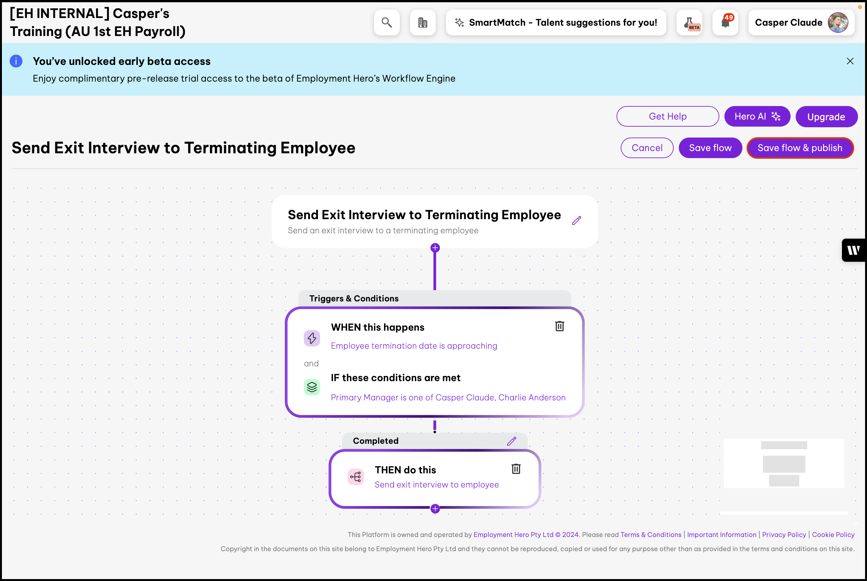867x581 pixels.
Task: Open Hero AI assistant
Action: [x=757, y=116]
